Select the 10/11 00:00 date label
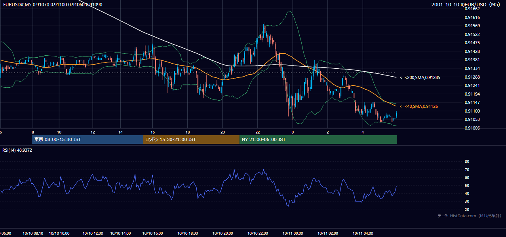This screenshot has width=506, height=237. pos(292,233)
